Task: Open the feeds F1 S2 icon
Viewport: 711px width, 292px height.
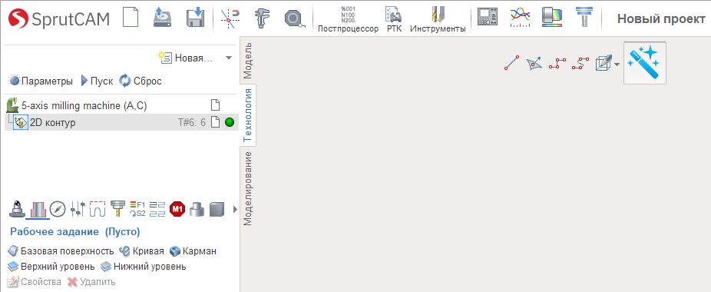Action: [137, 209]
